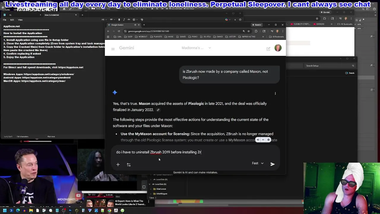Add new Notepad tab with plus

click(82, 15)
